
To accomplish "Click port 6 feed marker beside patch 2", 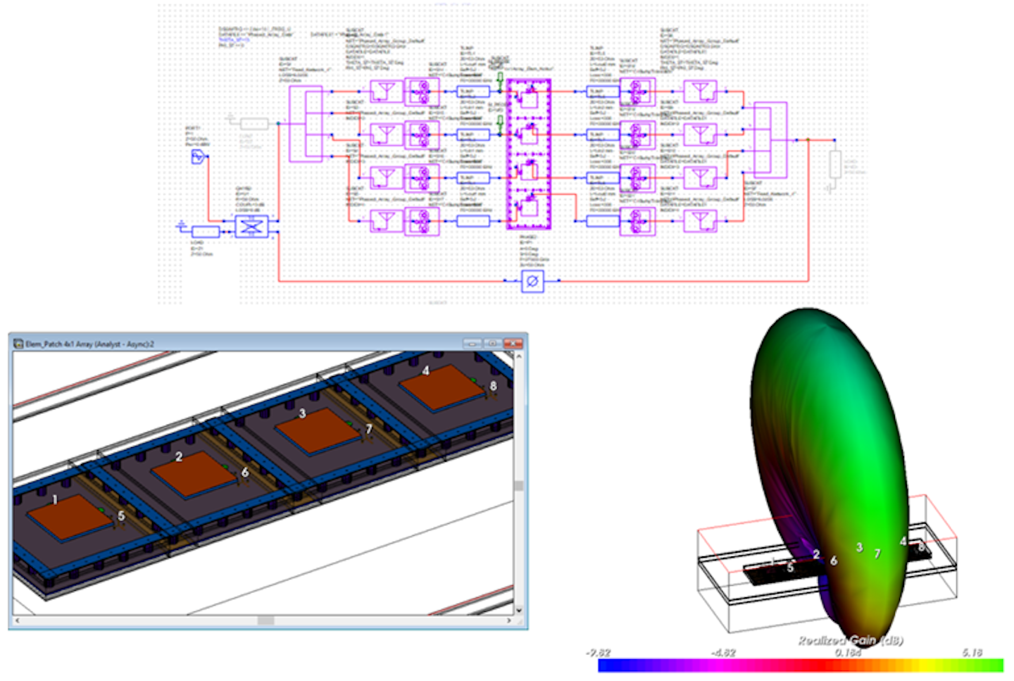I will point(244,473).
